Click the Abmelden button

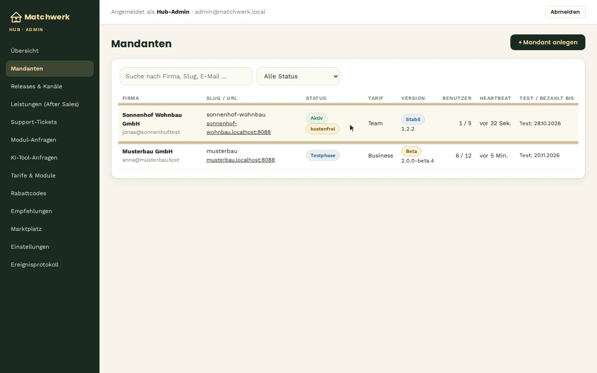coord(565,12)
